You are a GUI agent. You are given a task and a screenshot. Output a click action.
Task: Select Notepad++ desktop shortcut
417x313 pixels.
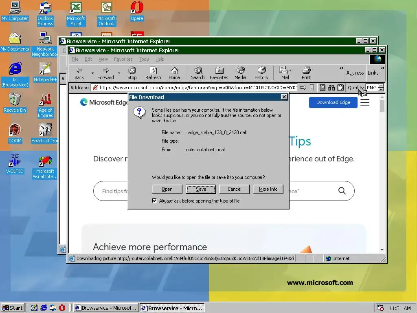click(x=45, y=72)
